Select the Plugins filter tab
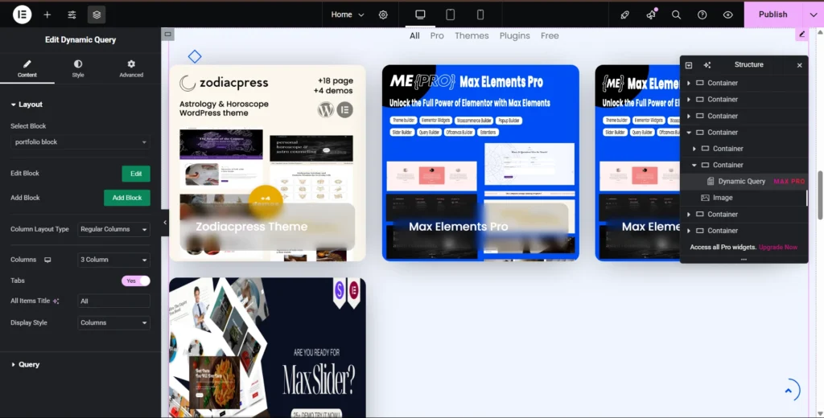 pyautogui.click(x=514, y=35)
